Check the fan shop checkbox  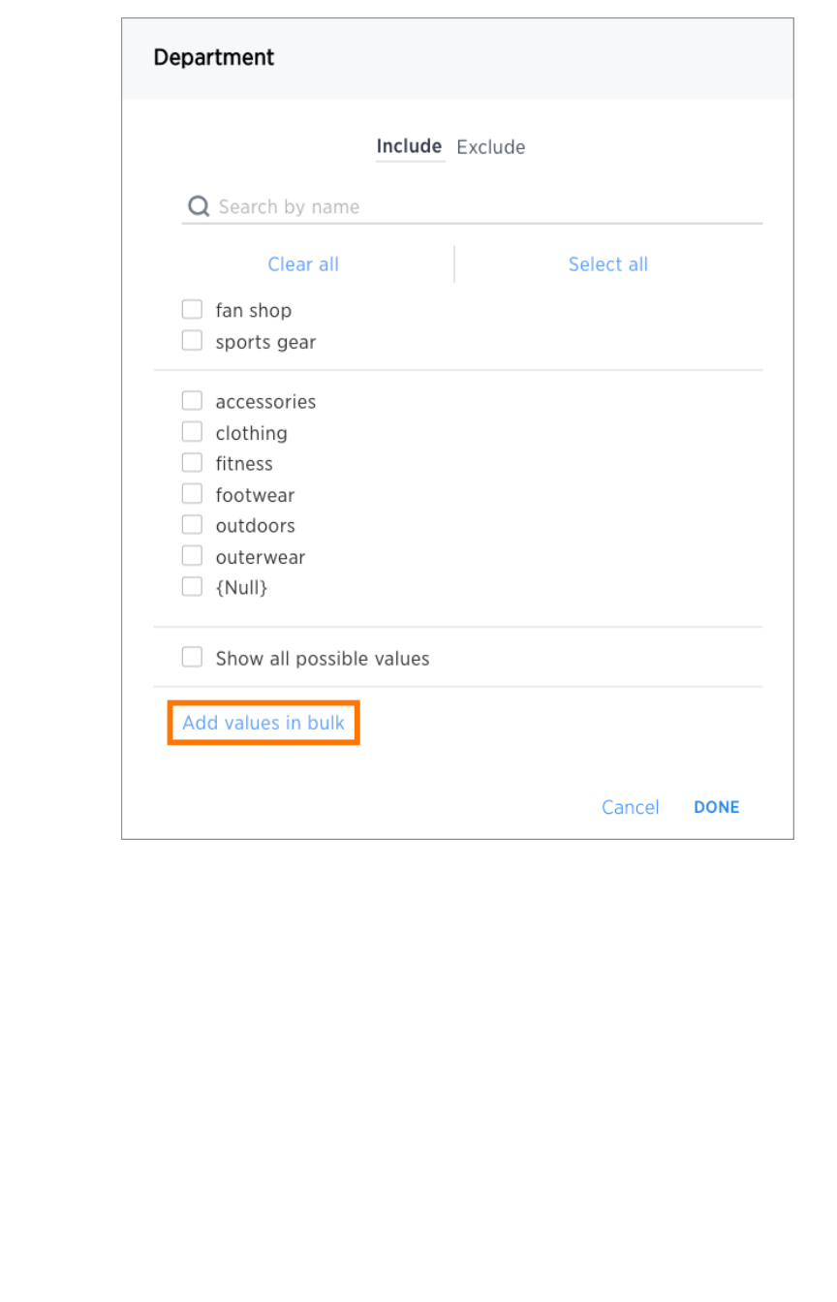[192, 310]
